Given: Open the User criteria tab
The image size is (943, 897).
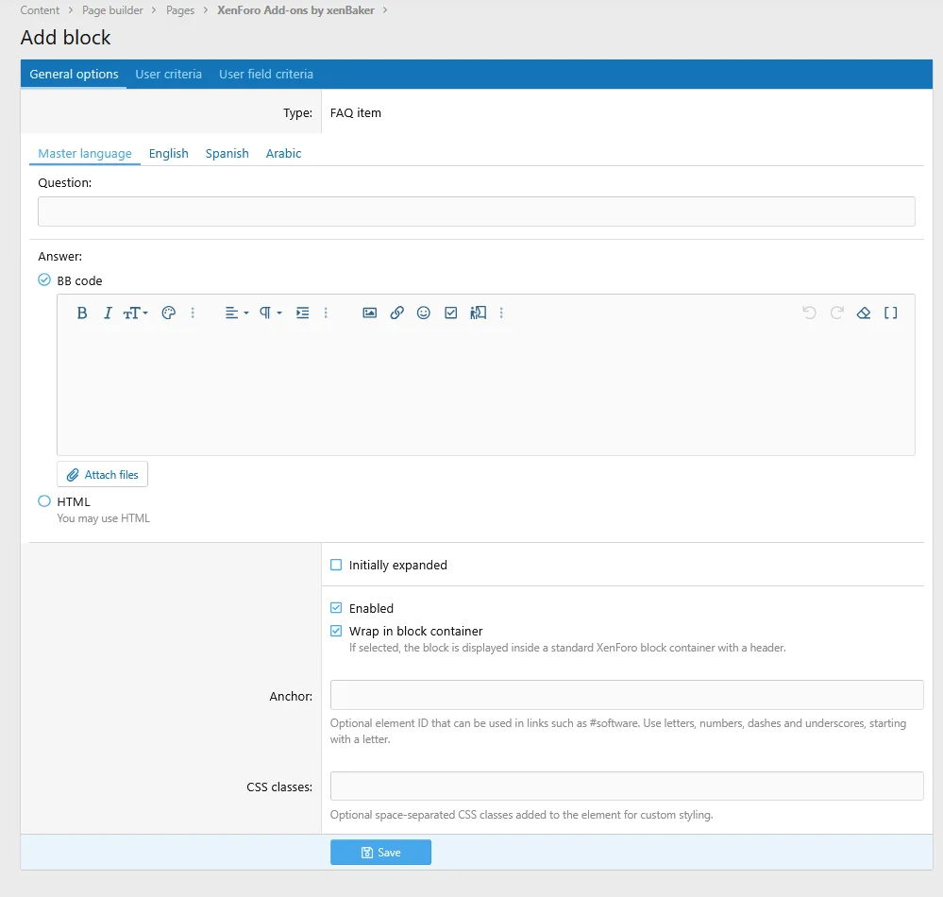Looking at the screenshot, I should (x=168, y=74).
